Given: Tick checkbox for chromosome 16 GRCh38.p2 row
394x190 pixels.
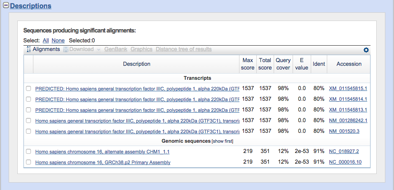Looking at the screenshot, I should [28, 162].
